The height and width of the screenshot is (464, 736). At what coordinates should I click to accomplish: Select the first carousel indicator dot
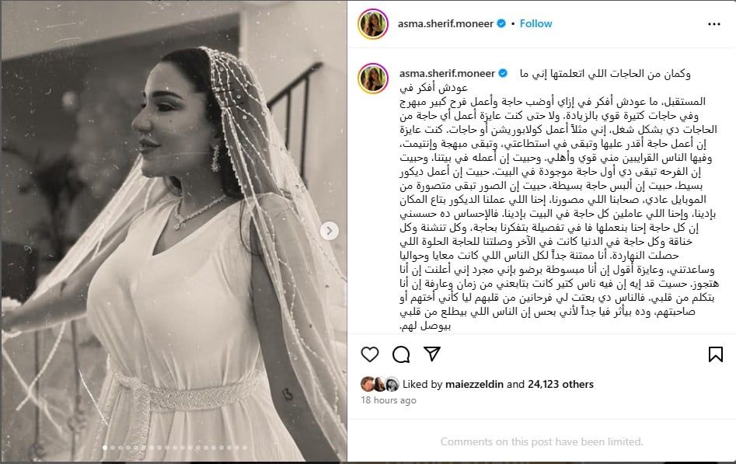click(x=105, y=448)
